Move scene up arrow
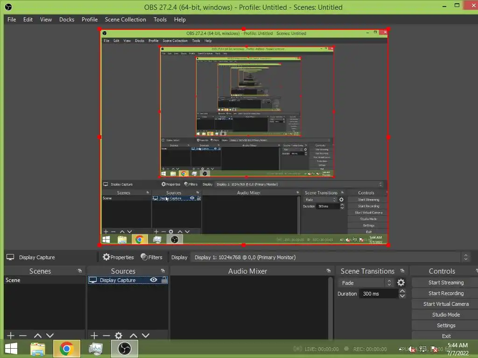 38,336
